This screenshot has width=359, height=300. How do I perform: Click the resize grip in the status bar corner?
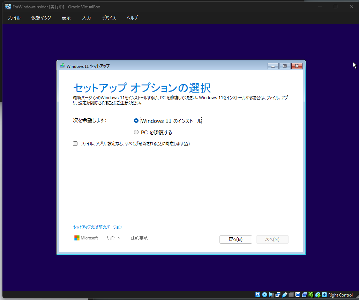coord(357,296)
